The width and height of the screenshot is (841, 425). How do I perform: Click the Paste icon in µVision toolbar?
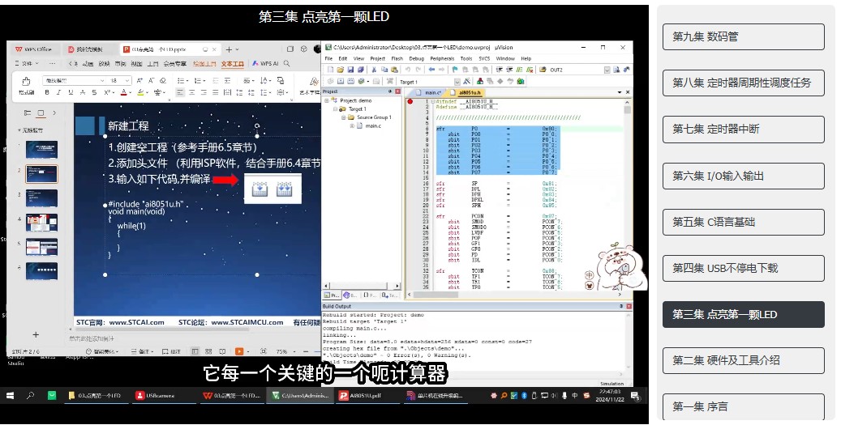tap(394, 70)
